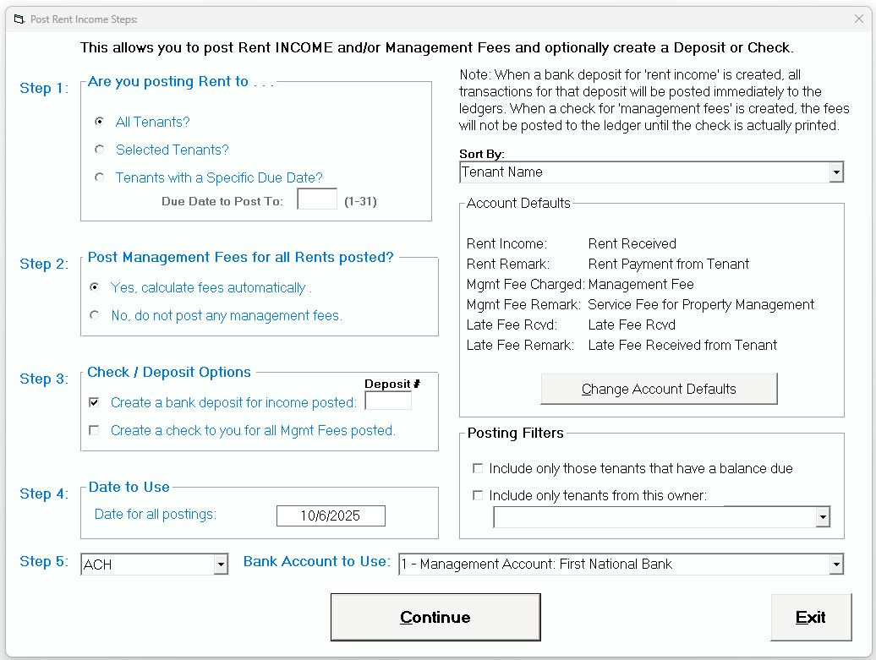Uncheck "Create a bank deposit for income posted"
Viewport: 876px width, 660px height.
pos(95,402)
